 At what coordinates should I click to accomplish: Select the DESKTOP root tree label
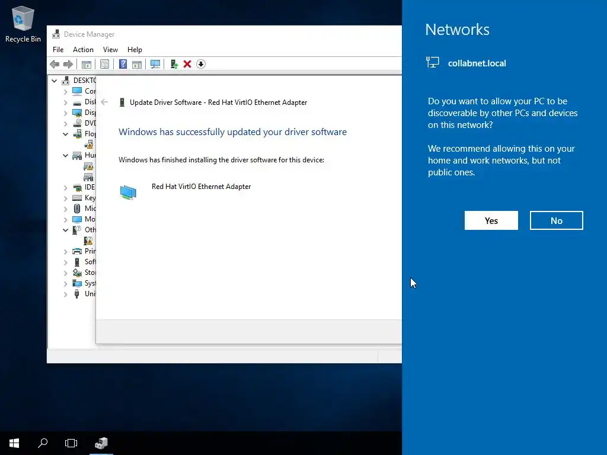(84, 81)
